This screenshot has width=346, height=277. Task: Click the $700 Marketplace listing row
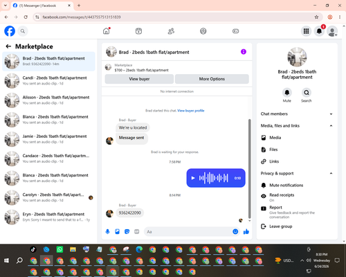(x=176, y=68)
